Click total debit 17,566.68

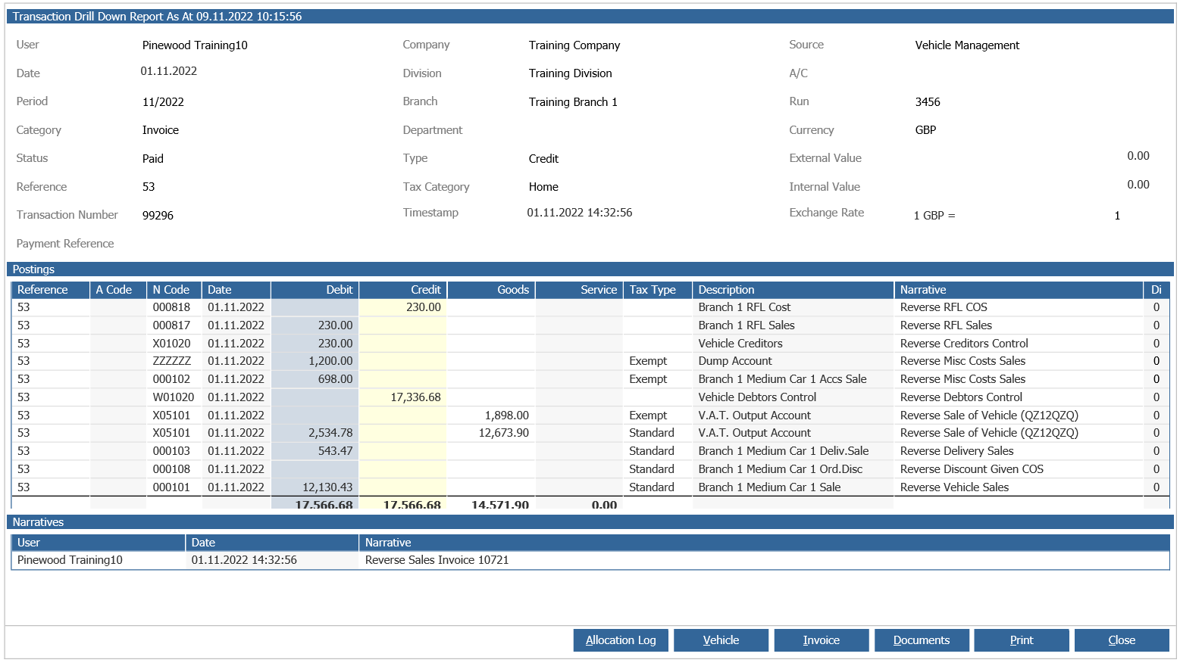click(324, 505)
